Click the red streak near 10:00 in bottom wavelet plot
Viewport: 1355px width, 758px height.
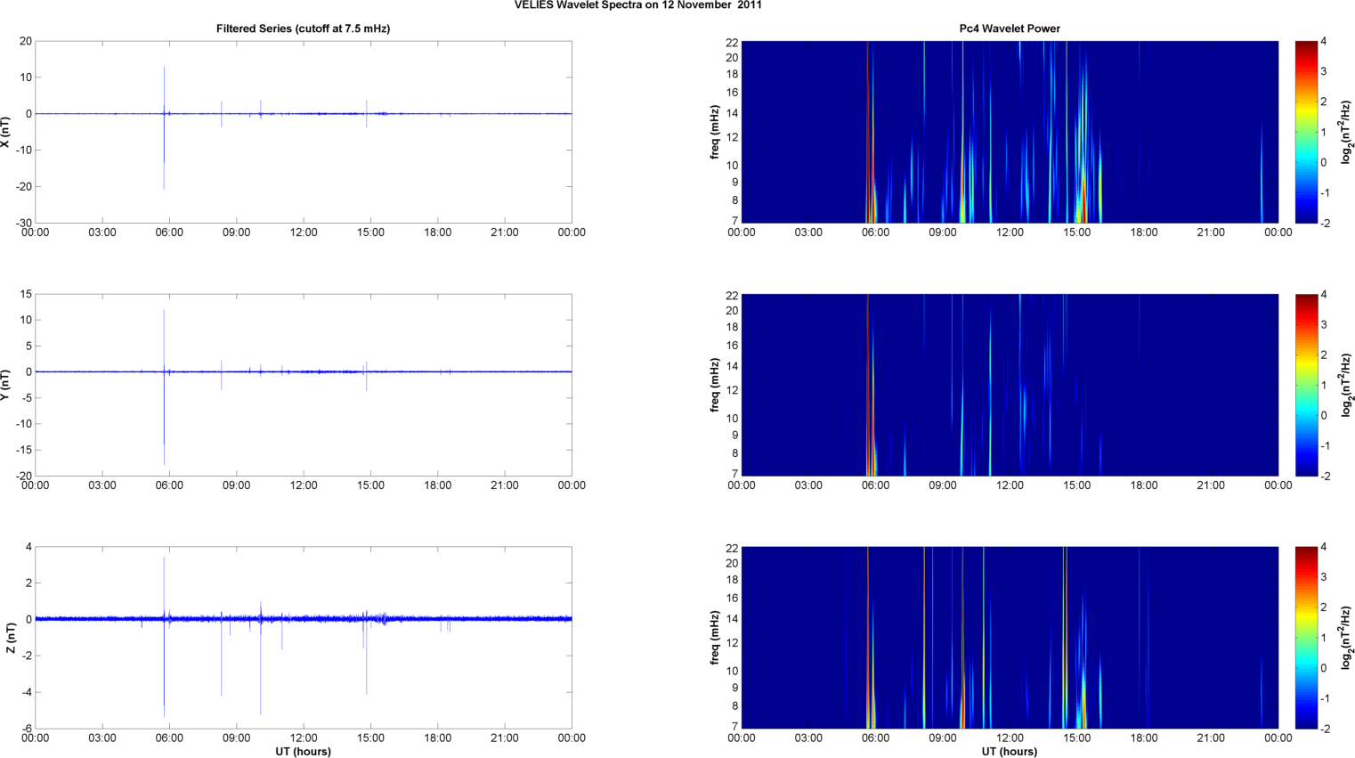pyautogui.click(x=962, y=695)
